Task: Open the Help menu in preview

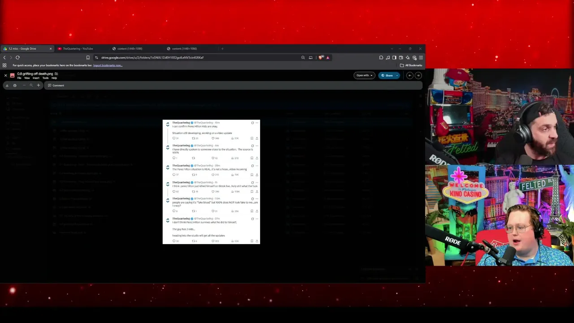Action: [54, 78]
